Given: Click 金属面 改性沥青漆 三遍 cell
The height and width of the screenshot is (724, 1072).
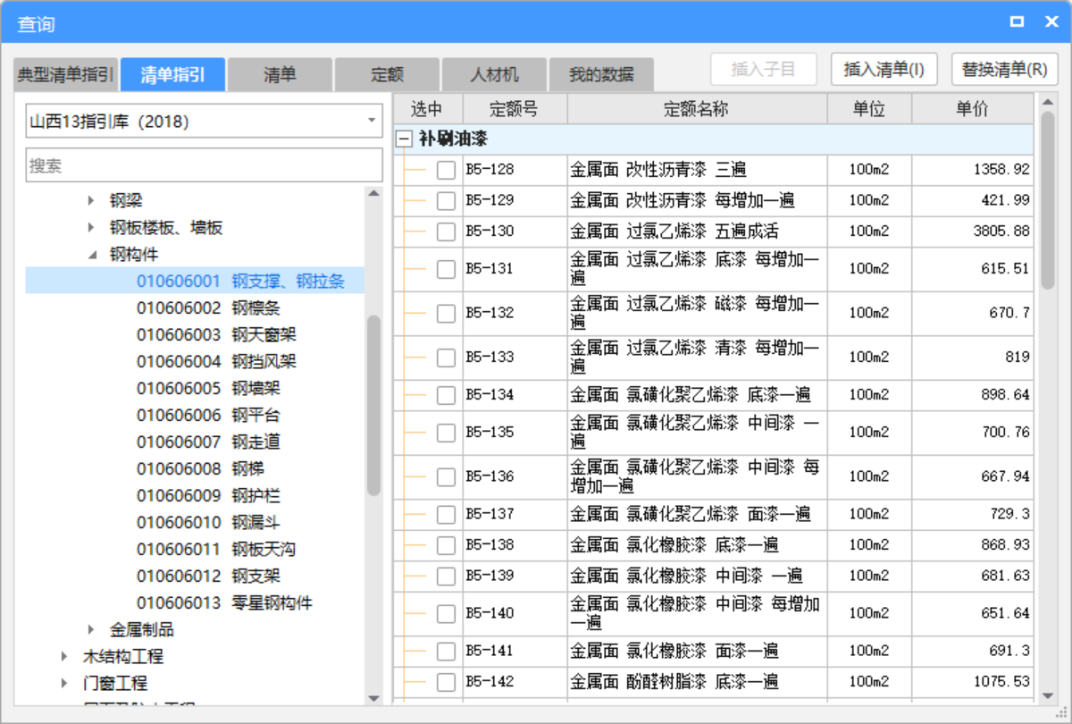Looking at the screenshot, I should tap(697, 170).
